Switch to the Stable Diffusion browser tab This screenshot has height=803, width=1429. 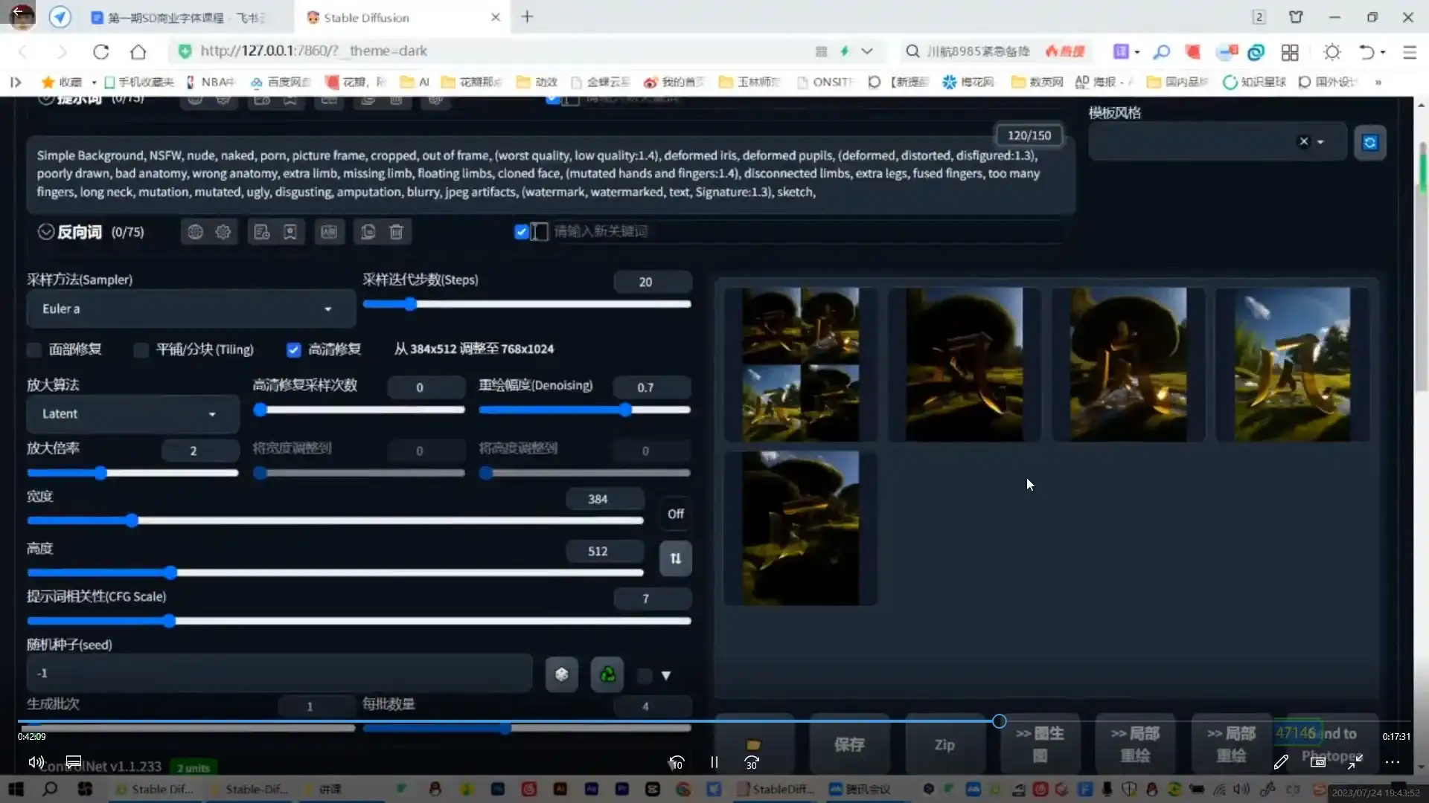tap(366, 17)
